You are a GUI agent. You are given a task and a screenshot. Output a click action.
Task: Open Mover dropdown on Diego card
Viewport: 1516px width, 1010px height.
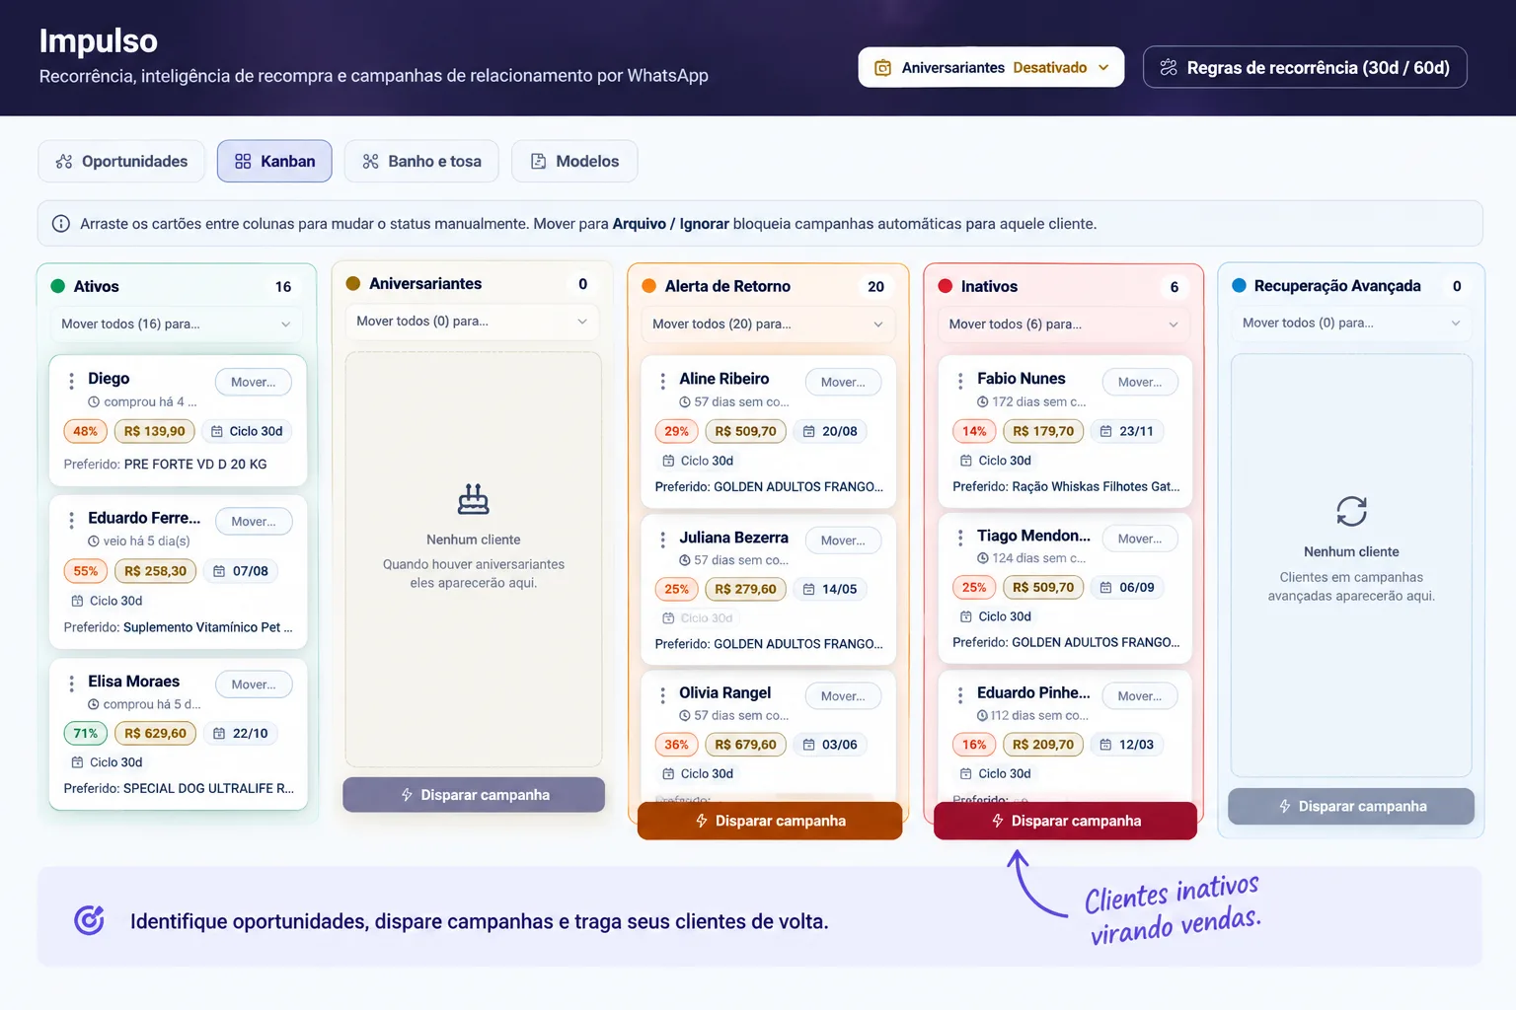point(254,382)
